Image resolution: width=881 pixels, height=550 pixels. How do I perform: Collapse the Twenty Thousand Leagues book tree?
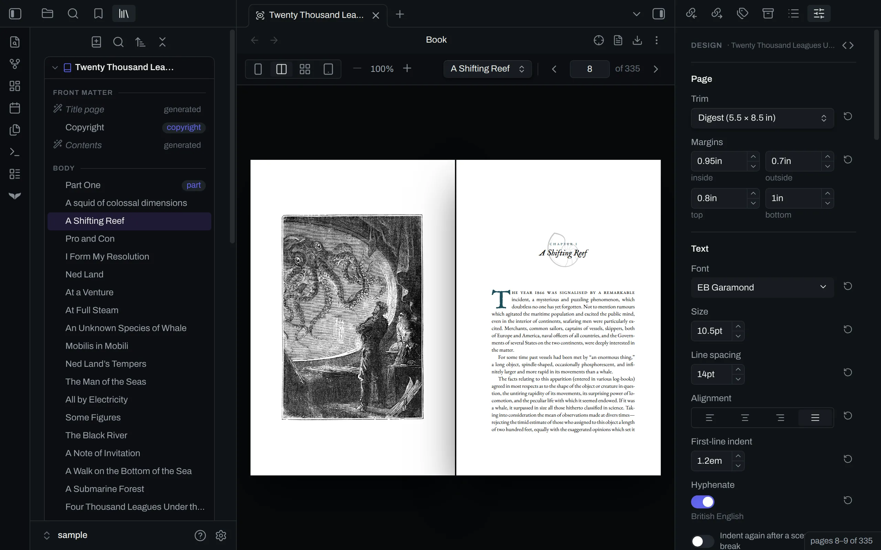(55, 68)
